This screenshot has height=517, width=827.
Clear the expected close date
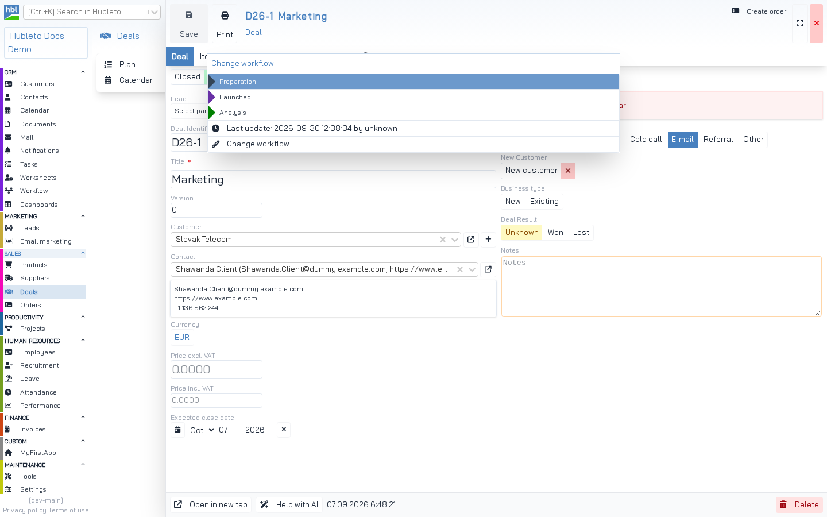284,430
